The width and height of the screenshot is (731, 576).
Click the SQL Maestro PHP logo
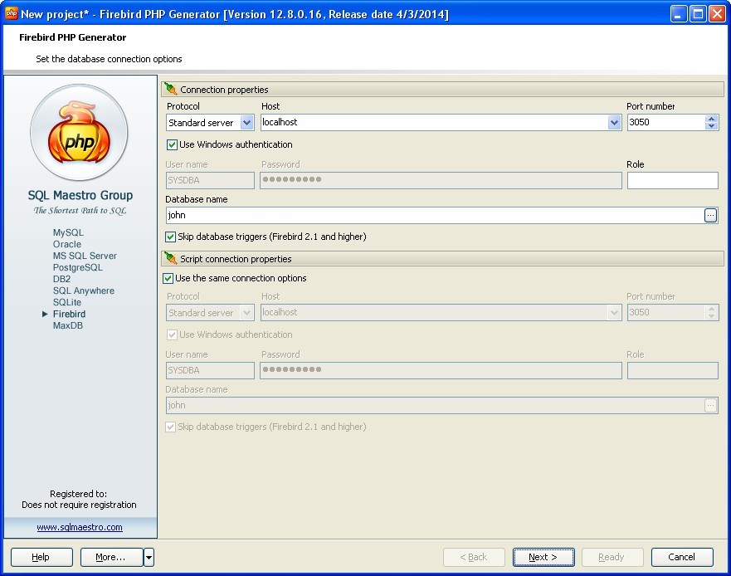[x=79, y=132]
